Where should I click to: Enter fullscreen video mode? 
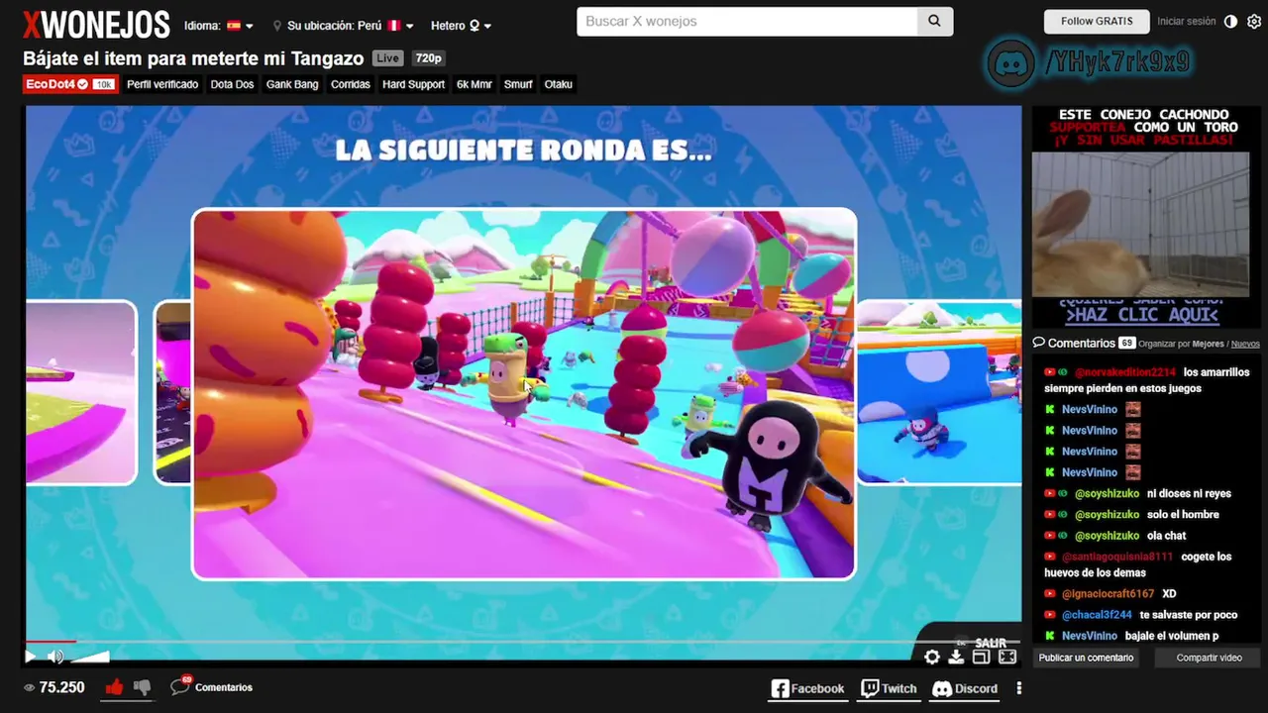pos(1007,657)
